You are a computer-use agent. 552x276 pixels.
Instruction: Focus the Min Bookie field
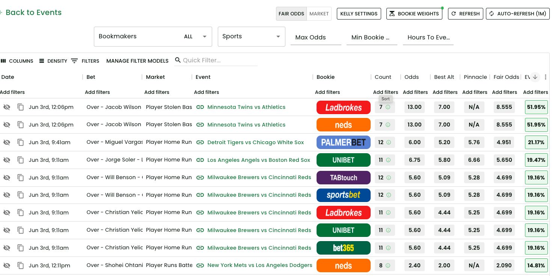[x=372, y=37]
